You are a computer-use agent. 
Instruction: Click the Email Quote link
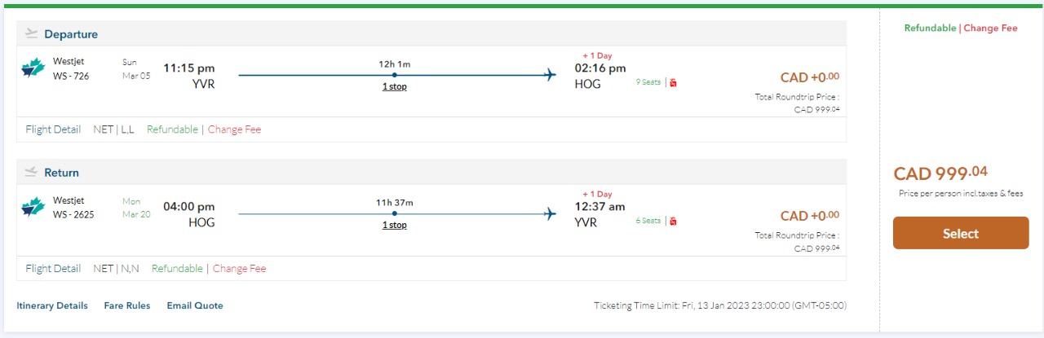coord(195,305)
